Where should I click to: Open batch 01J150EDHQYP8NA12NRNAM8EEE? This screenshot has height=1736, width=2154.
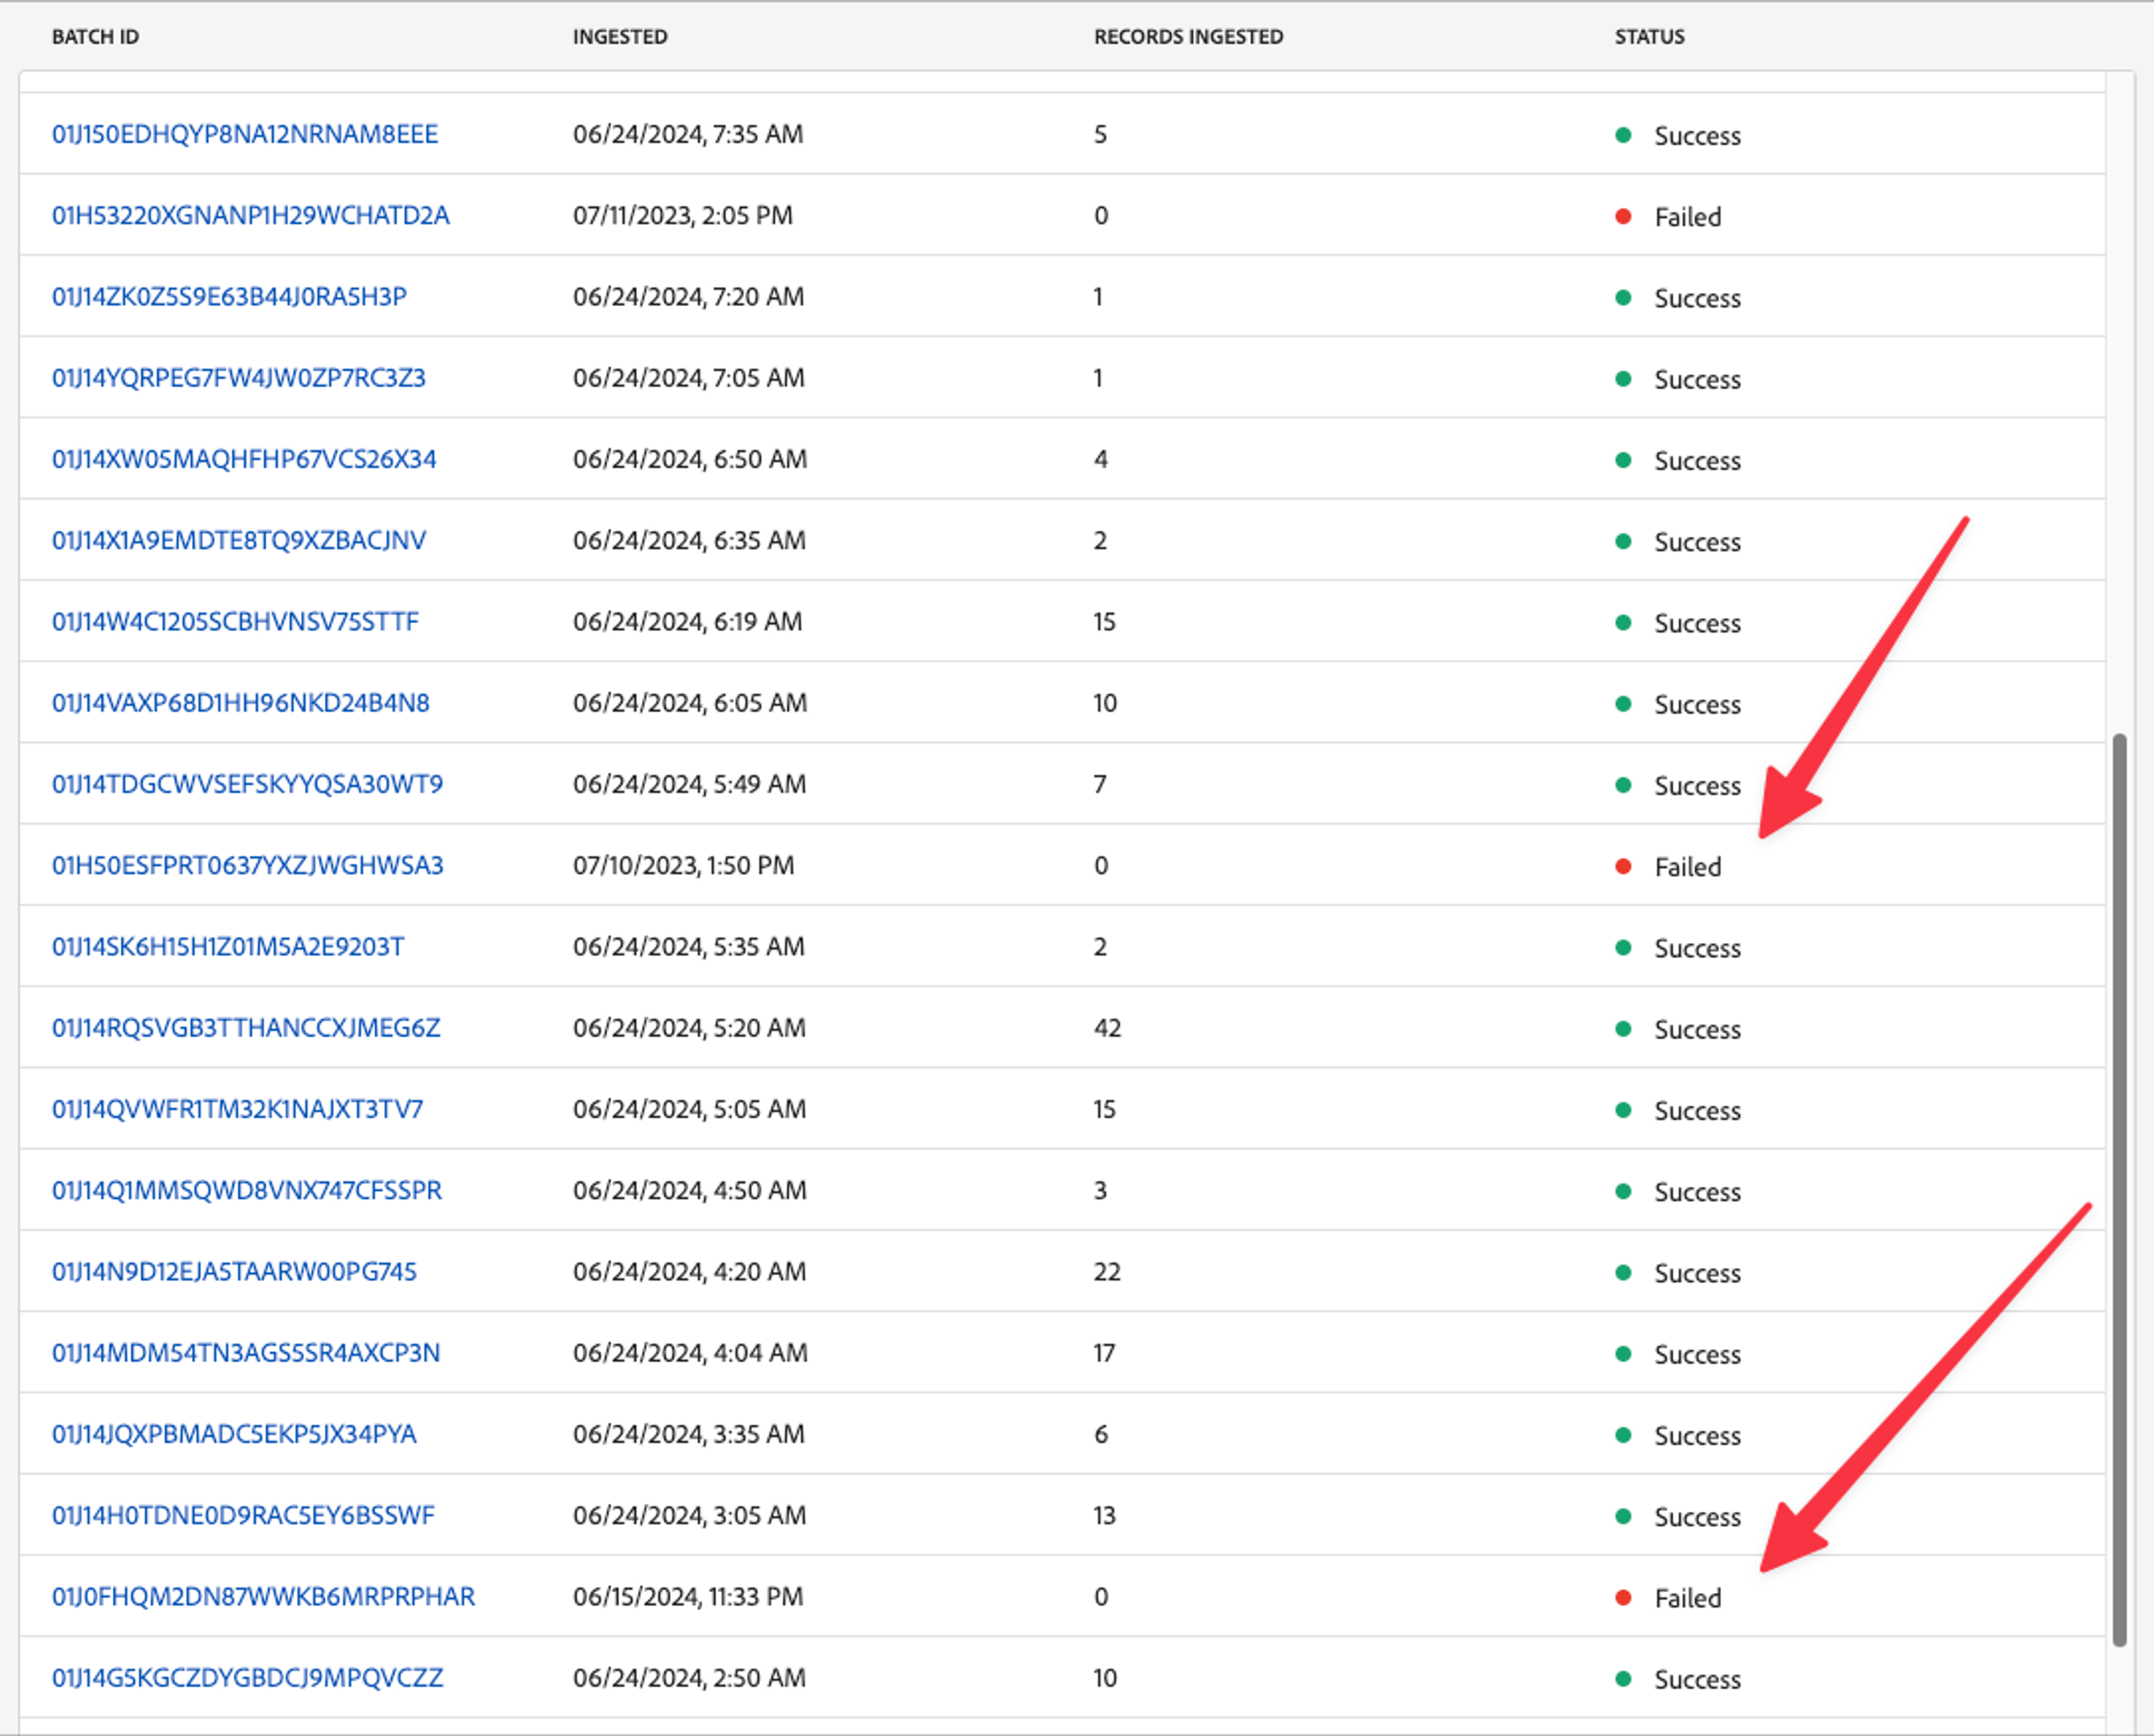pyautogui.click(x=245, y=134)
